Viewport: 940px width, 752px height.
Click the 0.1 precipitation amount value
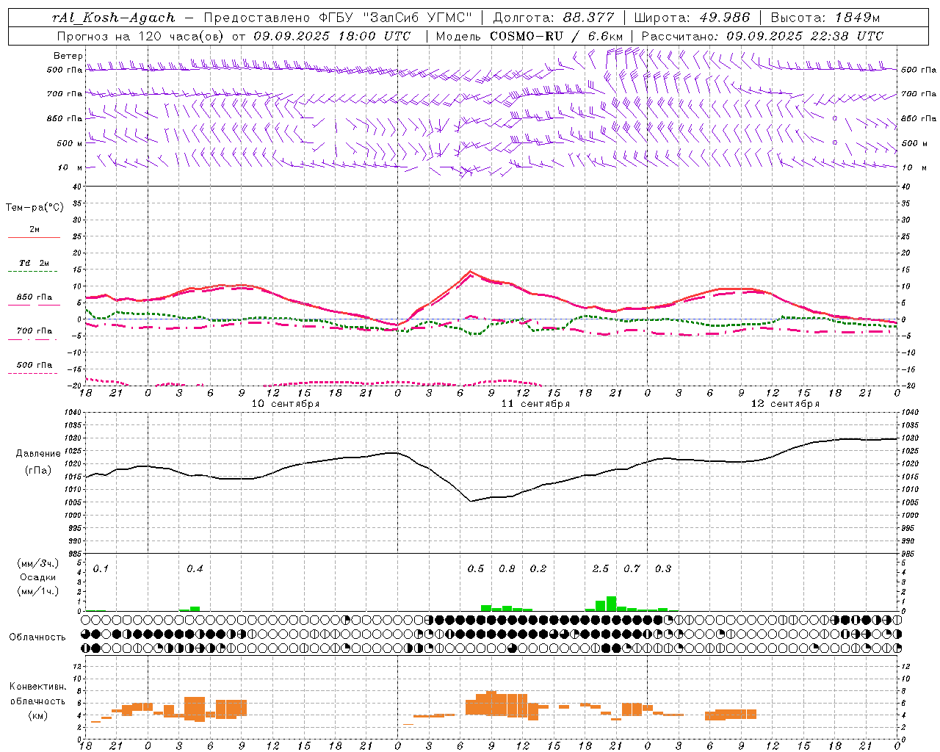coord(101,569)
